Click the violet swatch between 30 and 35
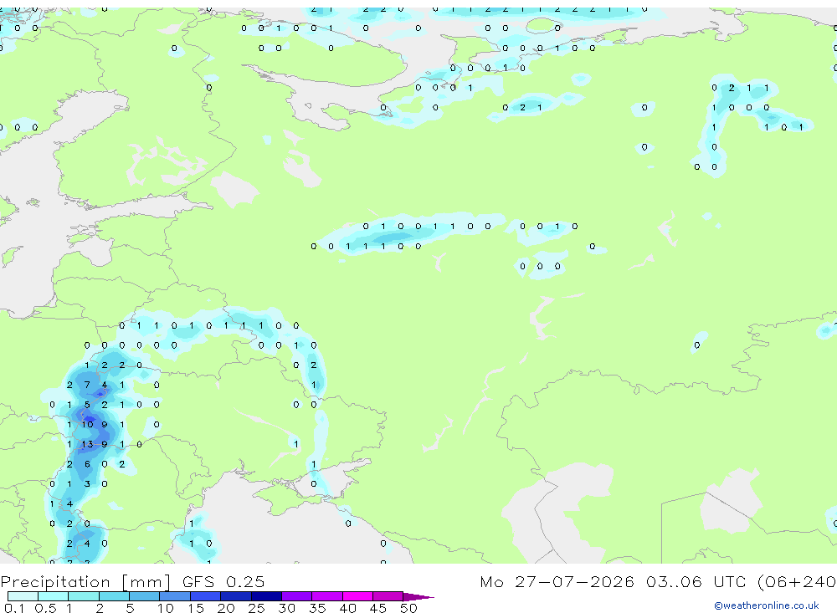This screenshot has width=837, height=613. (297, 596)
